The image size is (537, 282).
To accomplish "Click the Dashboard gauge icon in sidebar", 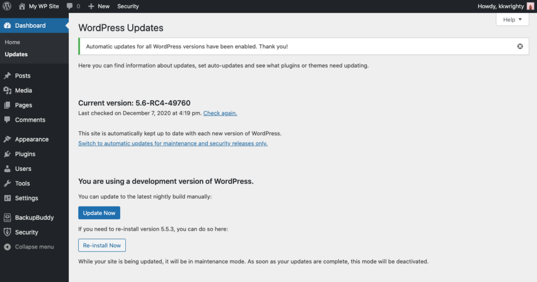I will (x=7, y=26).
